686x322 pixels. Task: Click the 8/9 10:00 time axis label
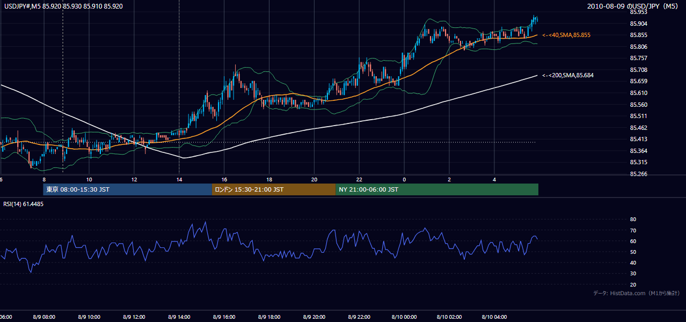(x=90, y=317)
